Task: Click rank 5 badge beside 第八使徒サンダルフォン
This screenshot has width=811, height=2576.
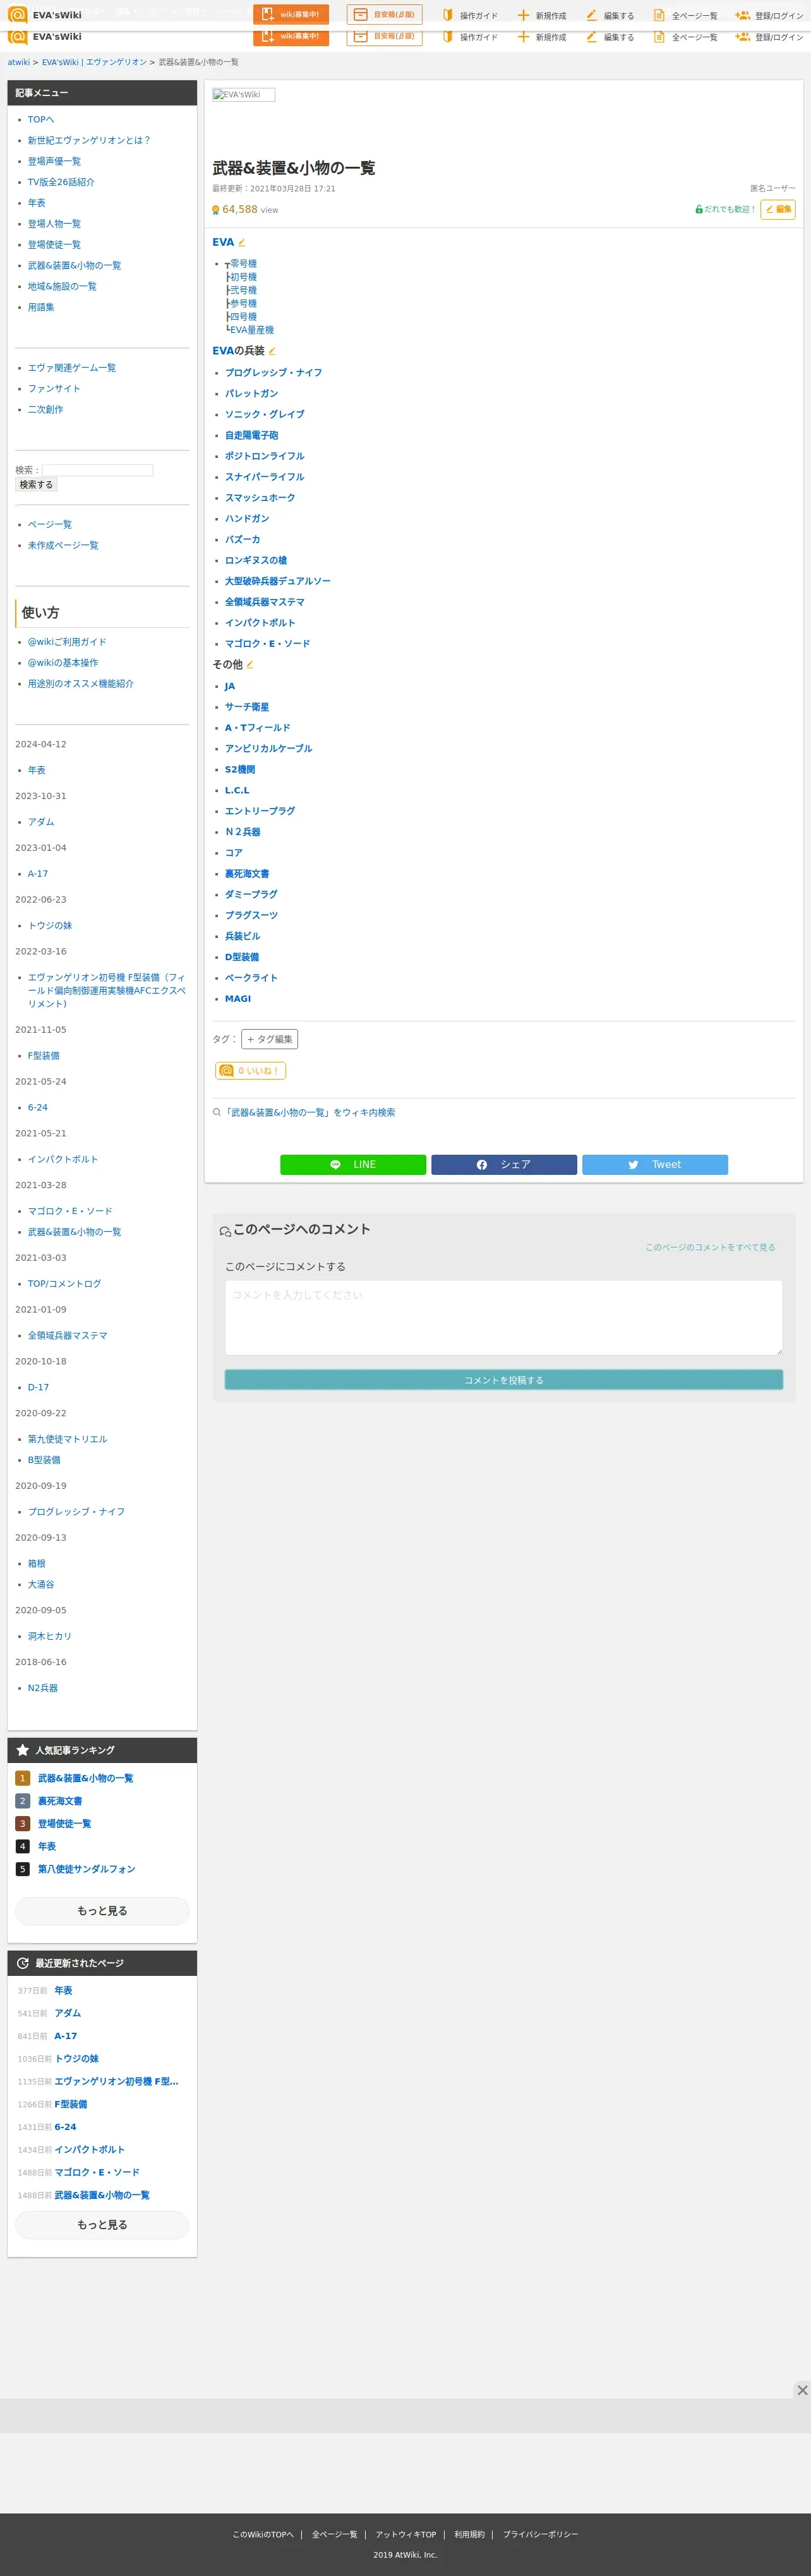Action: tap(22, 1869)
